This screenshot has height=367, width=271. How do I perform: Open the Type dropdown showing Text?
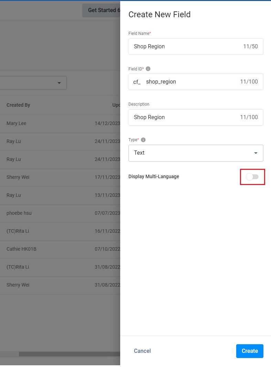coord(196,153)
